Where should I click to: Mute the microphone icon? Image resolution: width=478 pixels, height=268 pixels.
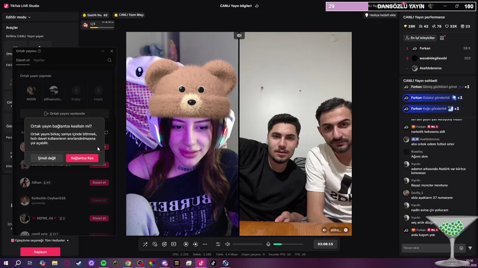pyautogui.click(x=268, y=244)
